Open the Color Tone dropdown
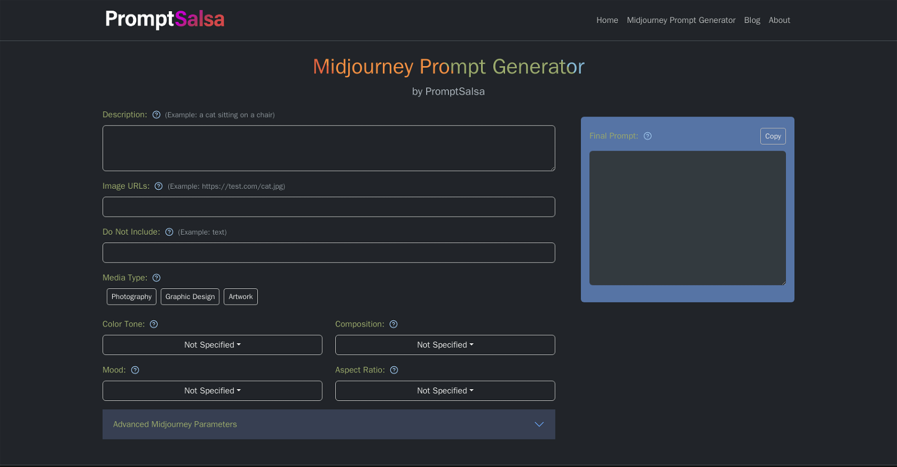This screenshot has width=897, height=467. 212,345
